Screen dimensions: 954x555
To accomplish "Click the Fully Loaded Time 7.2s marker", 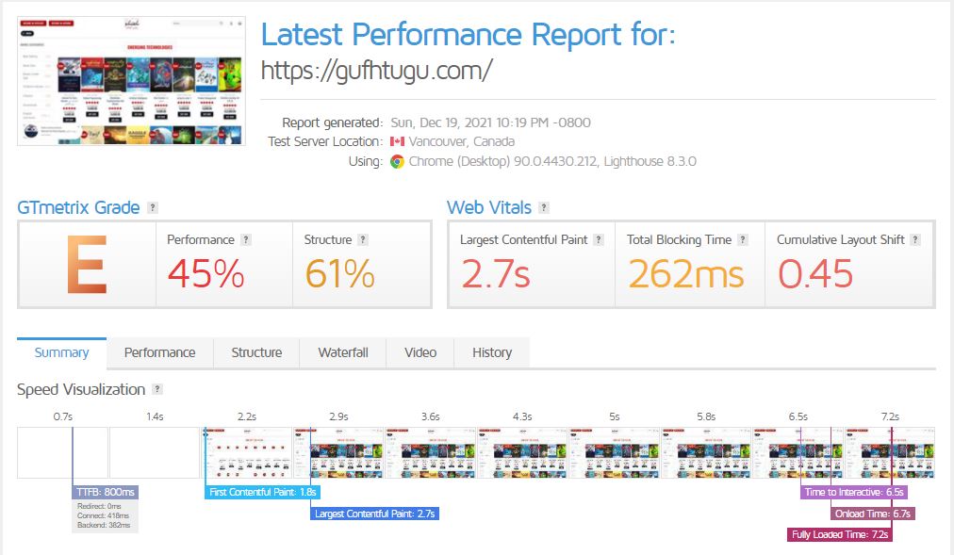I will pos(839,534).
